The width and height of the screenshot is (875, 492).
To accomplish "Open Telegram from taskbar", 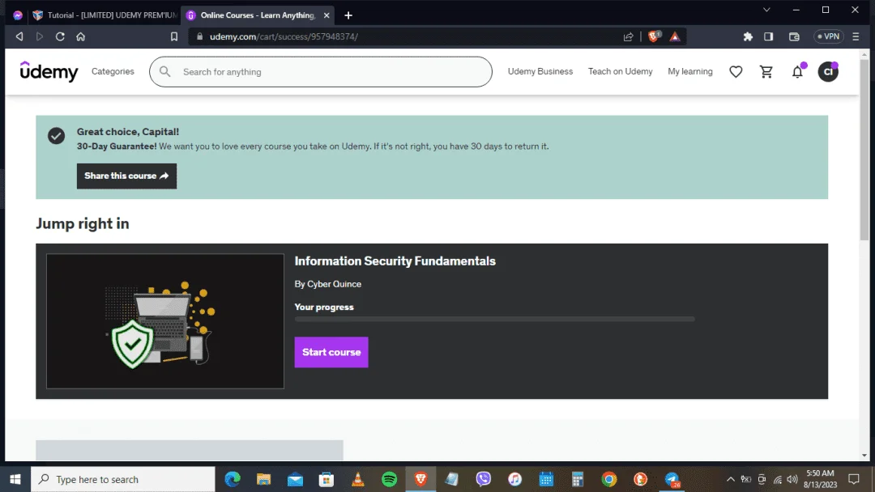I will tap(672, 479).
